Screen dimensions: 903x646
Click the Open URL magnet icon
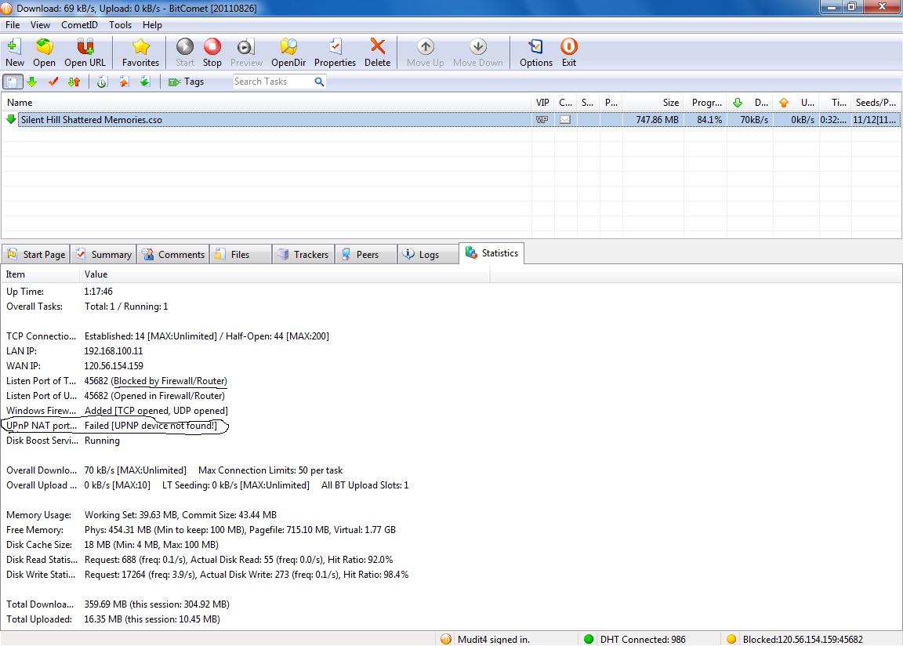[86, 53]
